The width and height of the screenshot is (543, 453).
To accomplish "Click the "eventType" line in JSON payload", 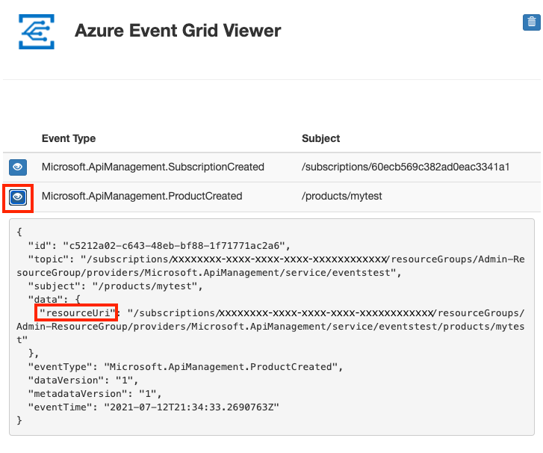I will [185, 367].
